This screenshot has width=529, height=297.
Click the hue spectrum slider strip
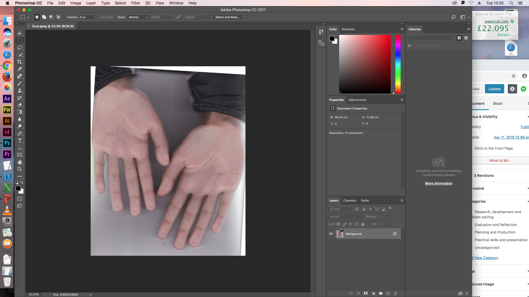click(398, 64)
